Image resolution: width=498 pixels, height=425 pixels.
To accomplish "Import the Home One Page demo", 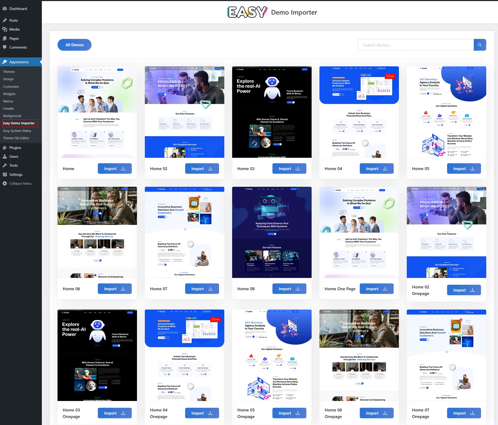I will pos(376,289).
